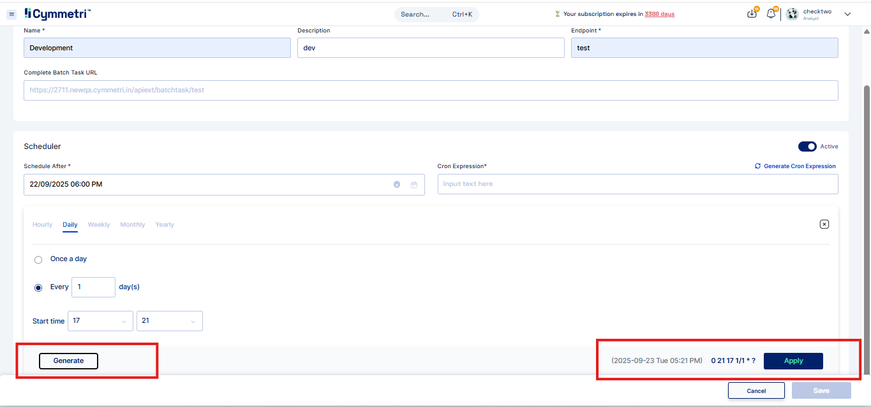Viewport: 871px width, 407px height.
Task: Click the Generate Cron Expression link
Action: tap(795, 166)
